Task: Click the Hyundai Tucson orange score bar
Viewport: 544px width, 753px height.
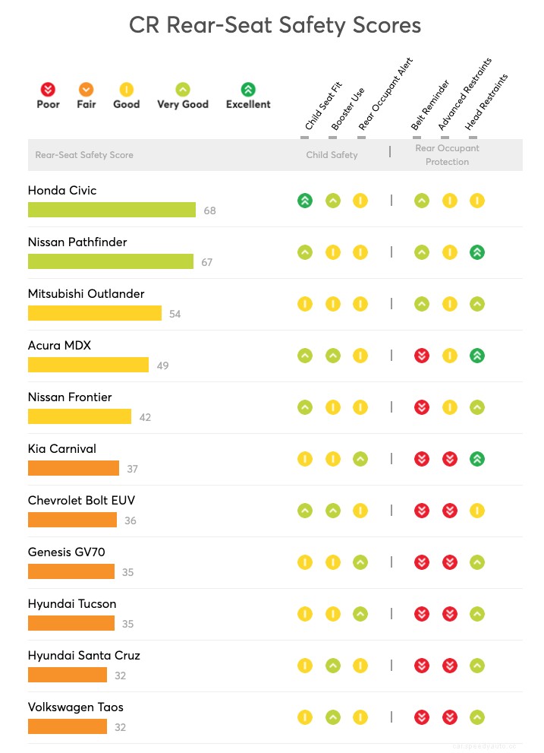Action: click(x=71, y=623)
